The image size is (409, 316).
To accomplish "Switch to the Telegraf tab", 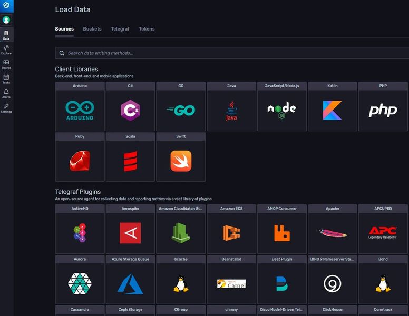I will click(120, 29).
